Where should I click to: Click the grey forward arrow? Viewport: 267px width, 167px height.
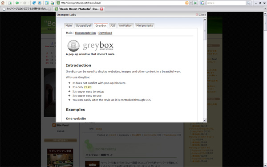25,3
